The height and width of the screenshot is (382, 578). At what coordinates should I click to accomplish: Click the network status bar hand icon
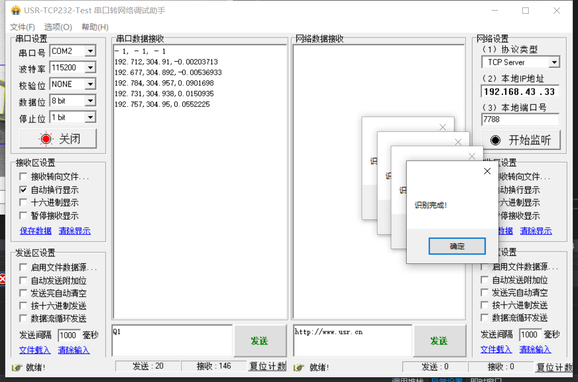(299, 367)
